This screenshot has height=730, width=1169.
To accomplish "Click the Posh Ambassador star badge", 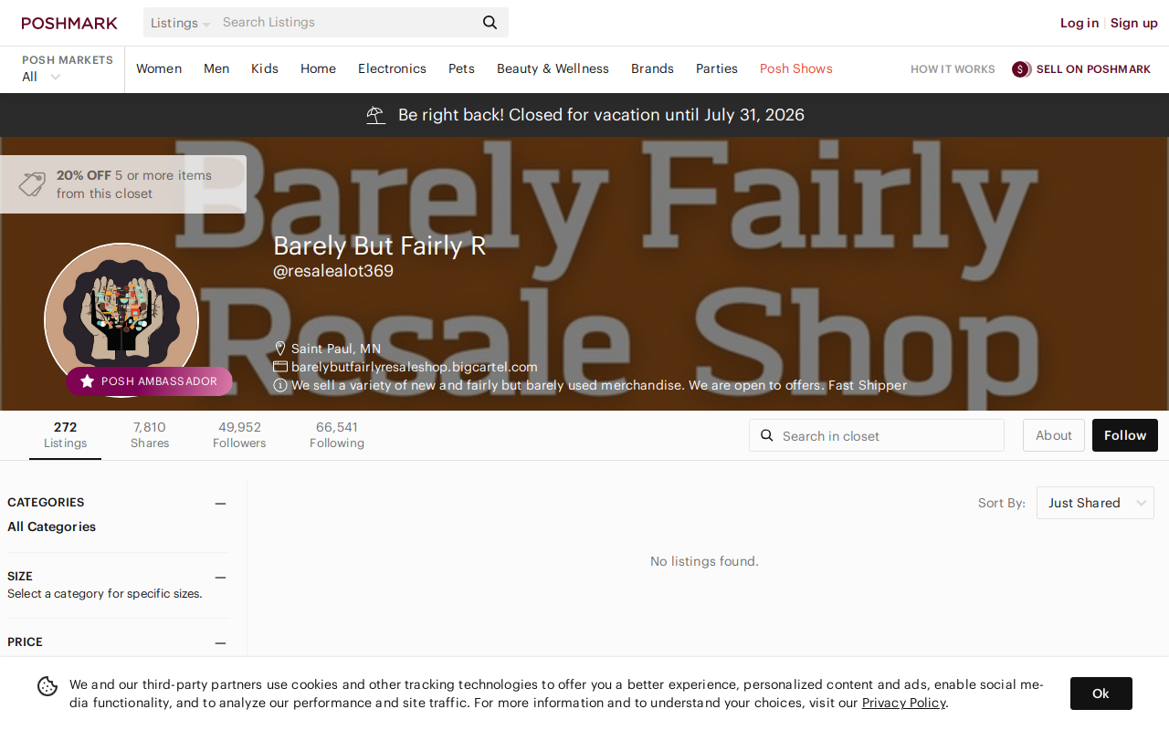I will tap(149, 381).
